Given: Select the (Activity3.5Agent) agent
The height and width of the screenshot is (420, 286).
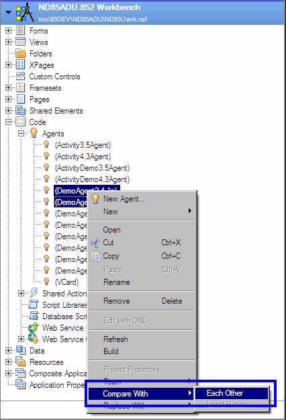Looking at the screenshot, I should (x=83, y=145).
